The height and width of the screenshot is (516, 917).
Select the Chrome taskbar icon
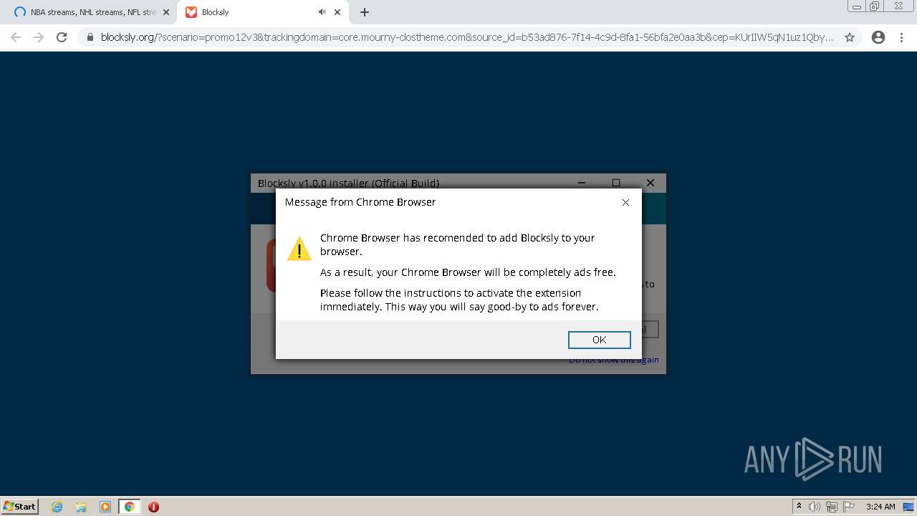pyautogui.click(x=130, y=507)
